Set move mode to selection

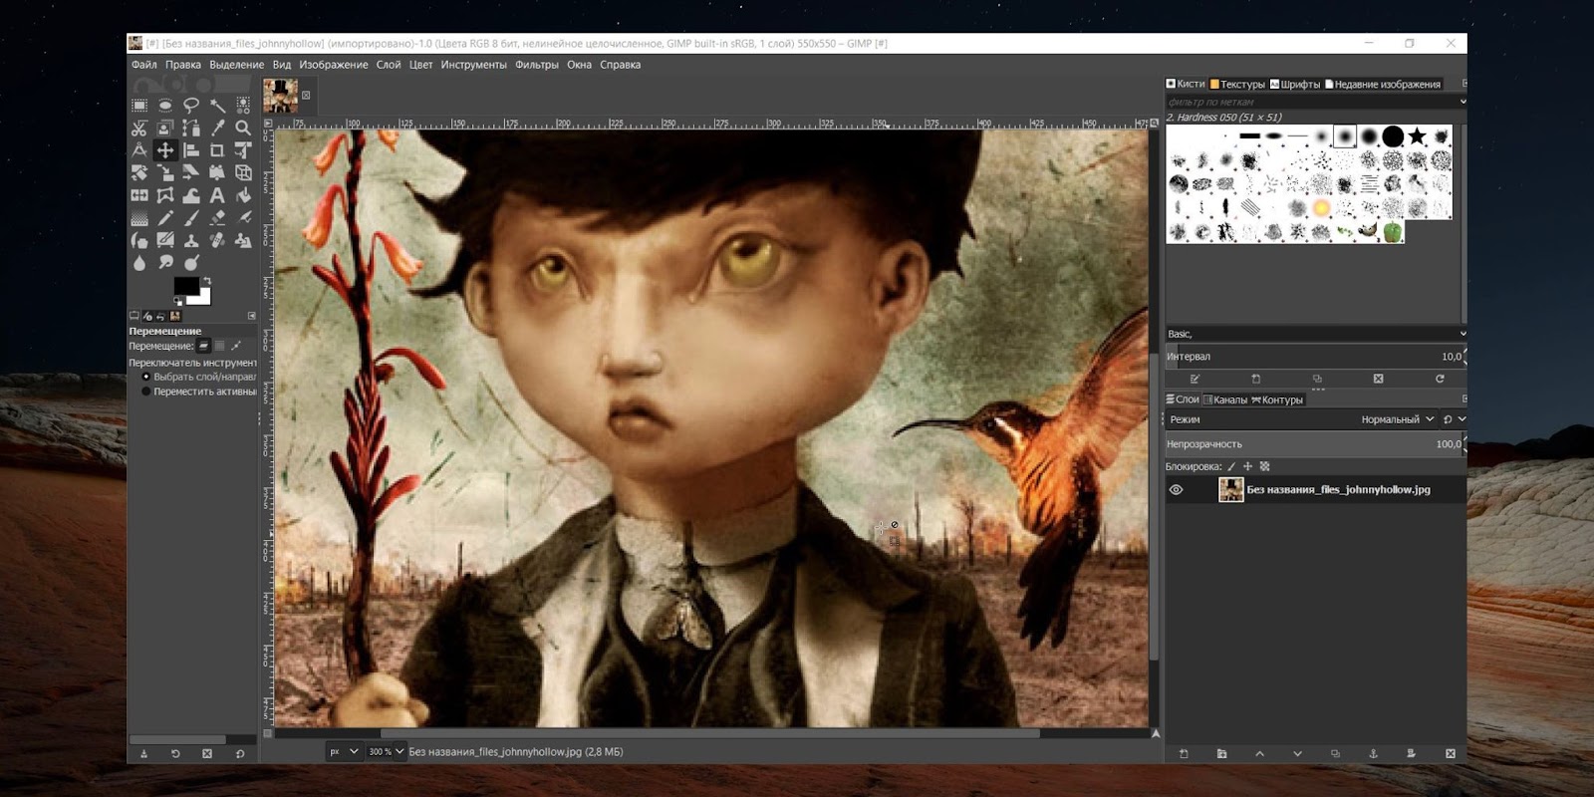pos(220,346)
